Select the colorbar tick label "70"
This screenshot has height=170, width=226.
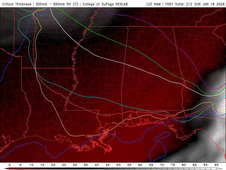coord(162,165)
